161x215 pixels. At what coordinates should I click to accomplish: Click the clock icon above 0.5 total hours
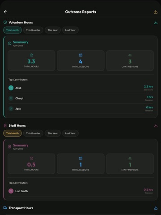(x=31, y=158)
